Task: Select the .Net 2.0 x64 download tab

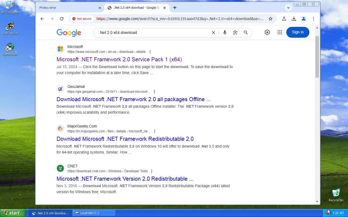Action: pos(137,8)
